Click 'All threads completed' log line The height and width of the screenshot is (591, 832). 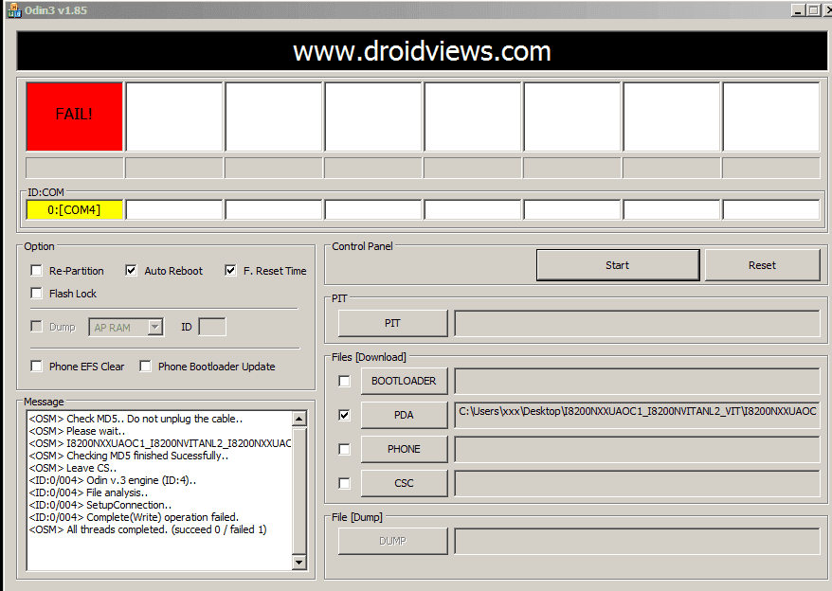coord(148,529)
